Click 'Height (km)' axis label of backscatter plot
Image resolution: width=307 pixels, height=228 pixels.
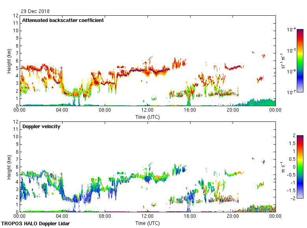[9, 61]
